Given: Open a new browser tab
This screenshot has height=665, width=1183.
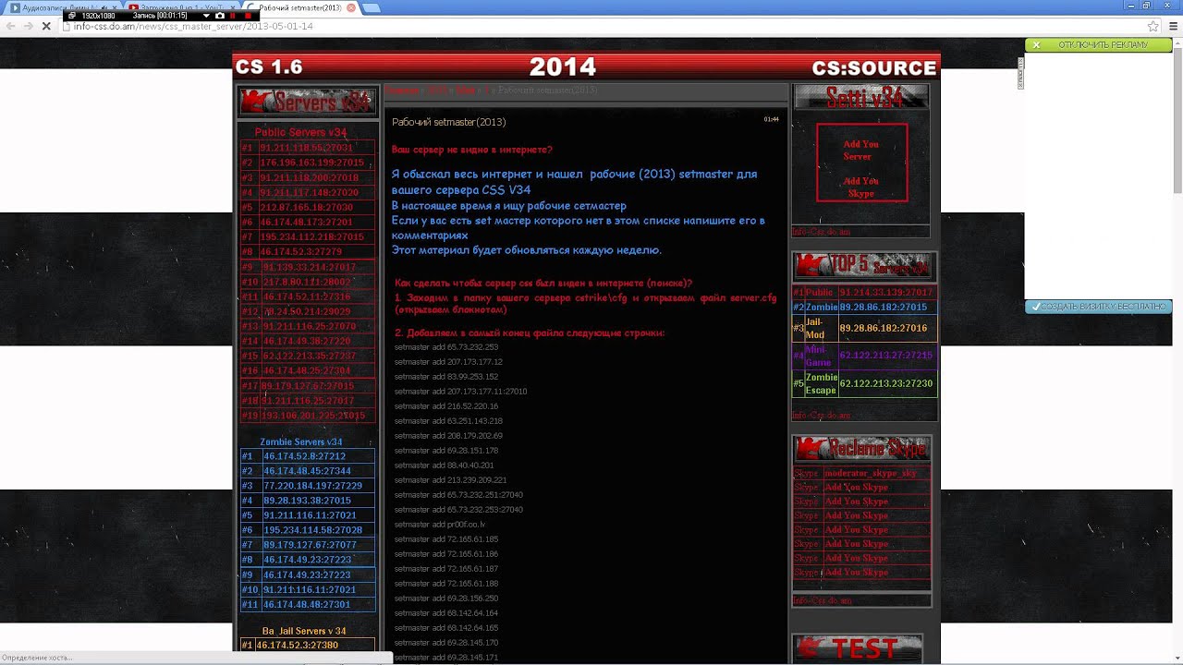Looking at the screenshot, I should pyautogui.click(x=370, y=7).
